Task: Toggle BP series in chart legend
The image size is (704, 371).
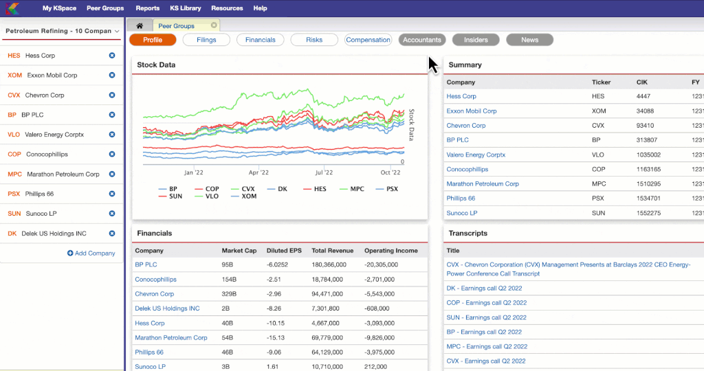Action: 168,189
